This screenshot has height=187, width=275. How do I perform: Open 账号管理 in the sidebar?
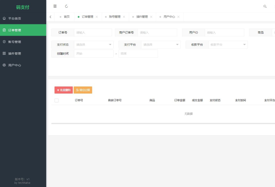click(23, 42)
